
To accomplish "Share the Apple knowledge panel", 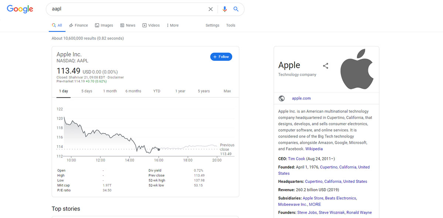I will [x=326, y=66].
